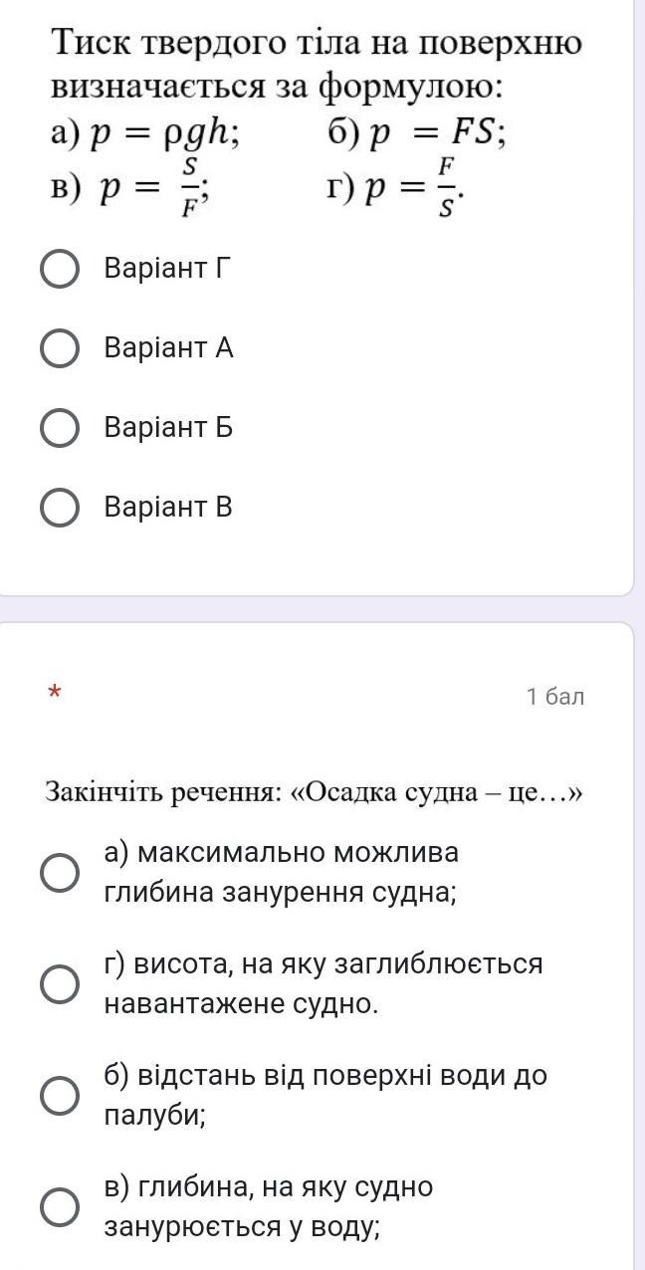645x1270 pixels.
Task: Click answer text 'б) відстань від поверхні води'
Action: tap(325, 1096)
